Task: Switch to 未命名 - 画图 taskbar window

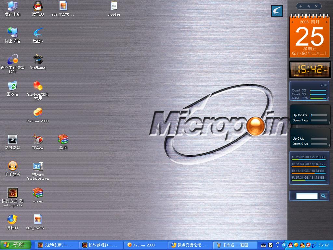Action: (235, 245)
